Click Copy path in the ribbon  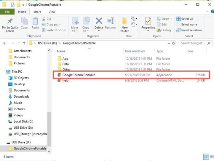(x=51, y=25)
